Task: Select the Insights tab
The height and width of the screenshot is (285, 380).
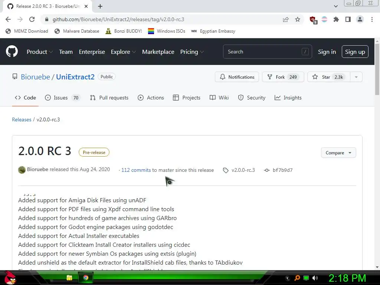Action: [288, 98]
